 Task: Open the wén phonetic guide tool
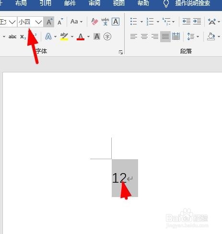click(x=105, y=22)
